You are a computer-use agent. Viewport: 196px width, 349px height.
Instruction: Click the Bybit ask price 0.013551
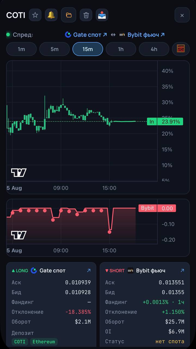(171, 282)
